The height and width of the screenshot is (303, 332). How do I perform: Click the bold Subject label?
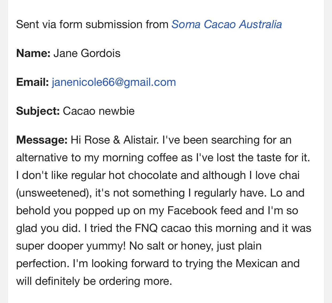tap(38, 111)
